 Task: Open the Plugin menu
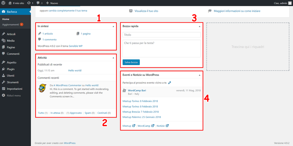click(11, 69)
